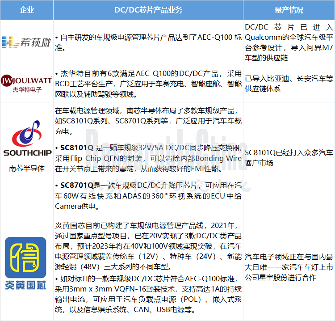Click the Southchip swirl logo
This screenshot has width=335, height=321.
coord(27,133)
